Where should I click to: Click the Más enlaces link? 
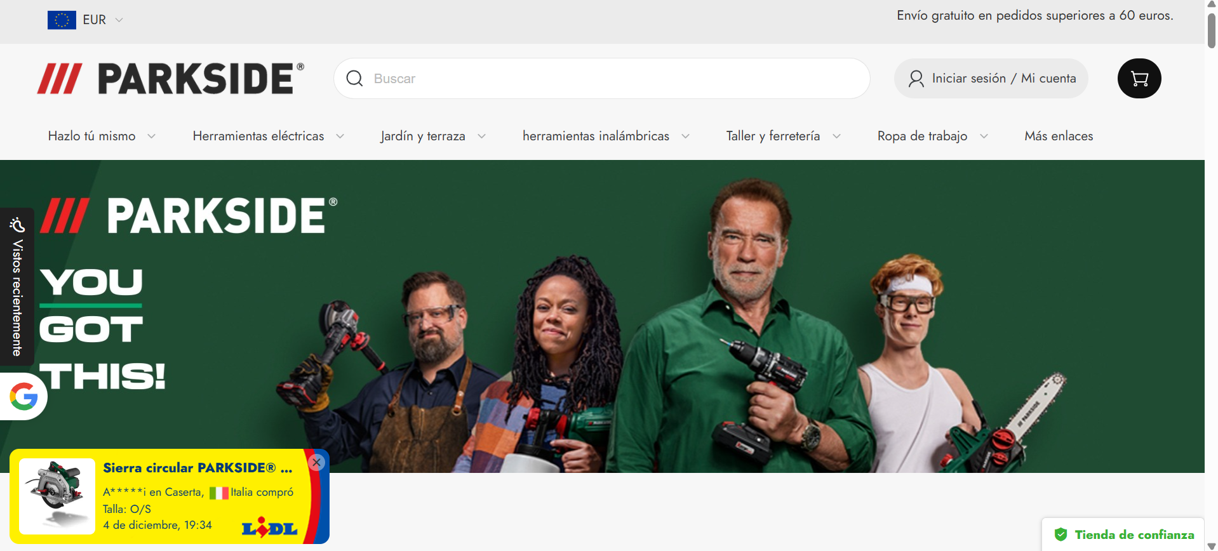point(1059,136)
